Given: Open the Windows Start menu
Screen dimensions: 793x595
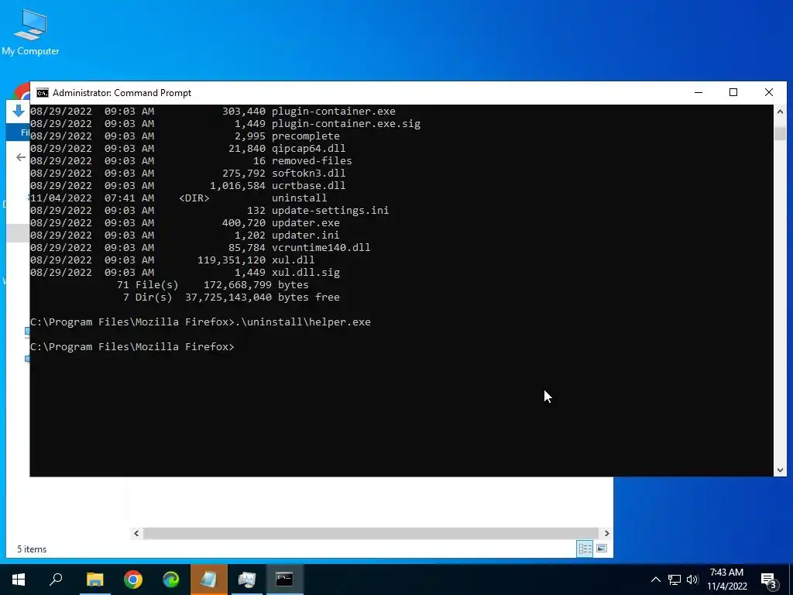Looking at the screenshot, I should click(x=19, y=580).
